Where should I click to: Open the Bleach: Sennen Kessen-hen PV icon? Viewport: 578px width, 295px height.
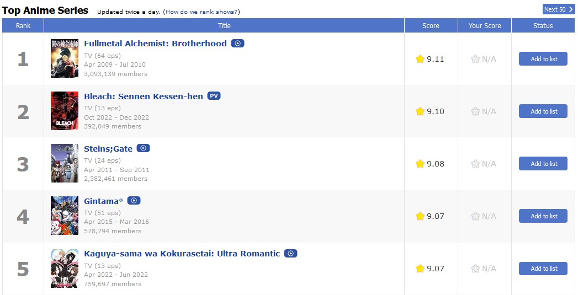(x=214, y=96)
